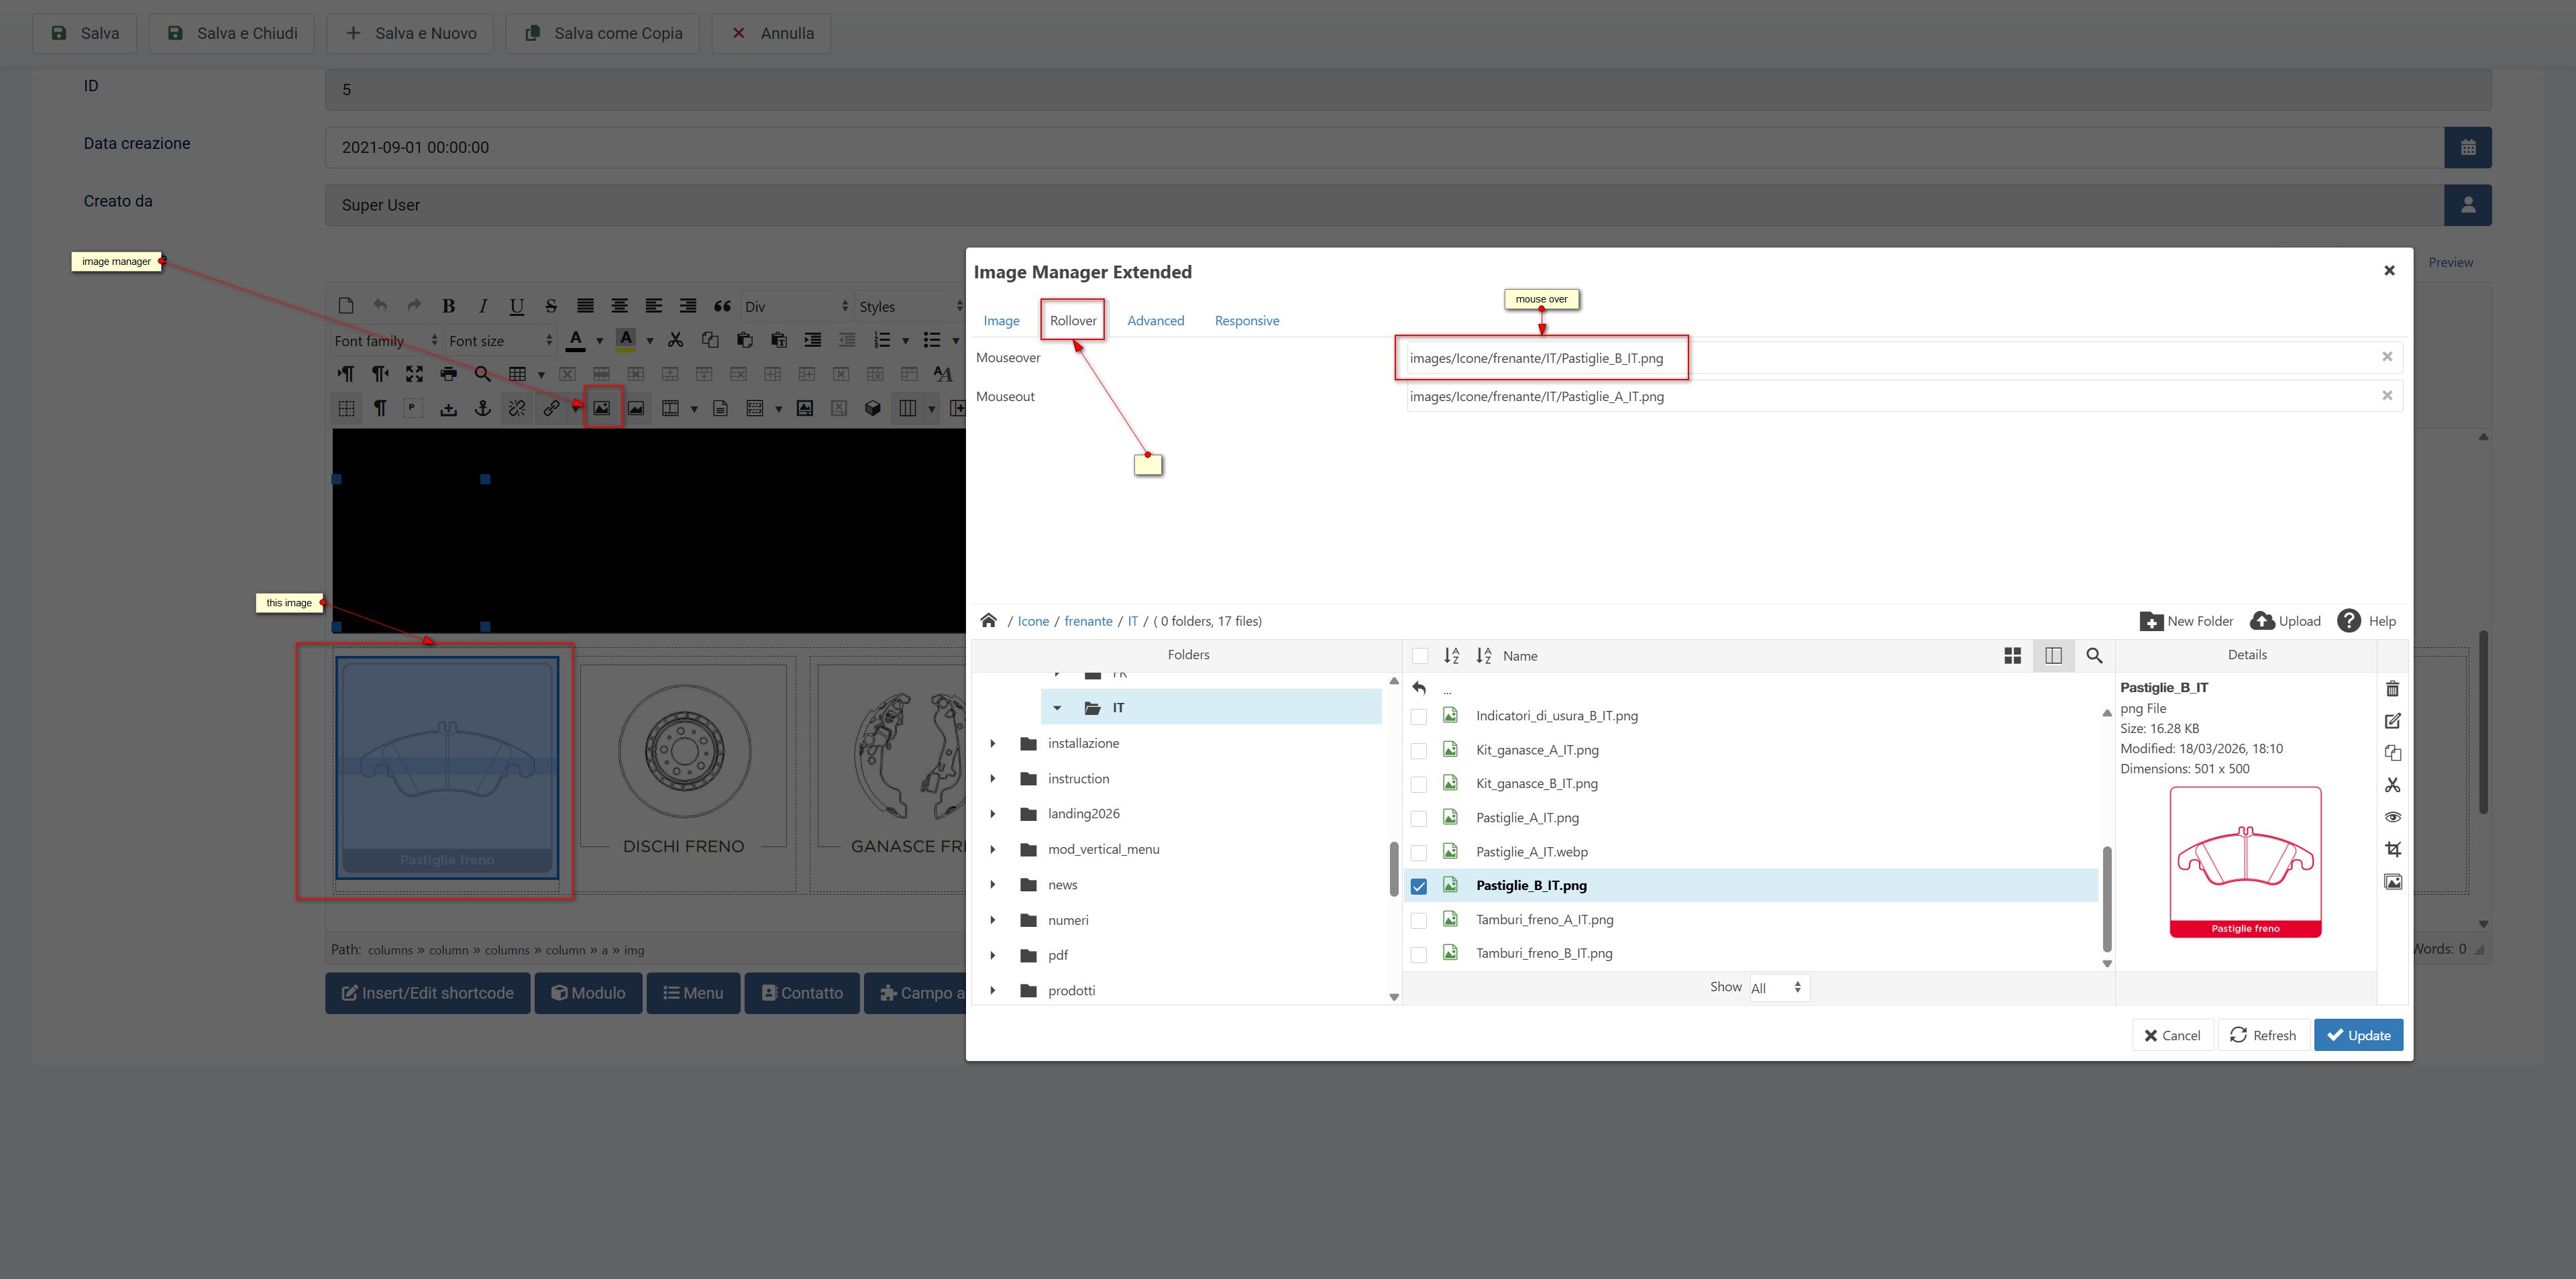The image size is (2576, 1279).
Task: Click the Upload cloud icon
Action: click(x=2262, y=621)
